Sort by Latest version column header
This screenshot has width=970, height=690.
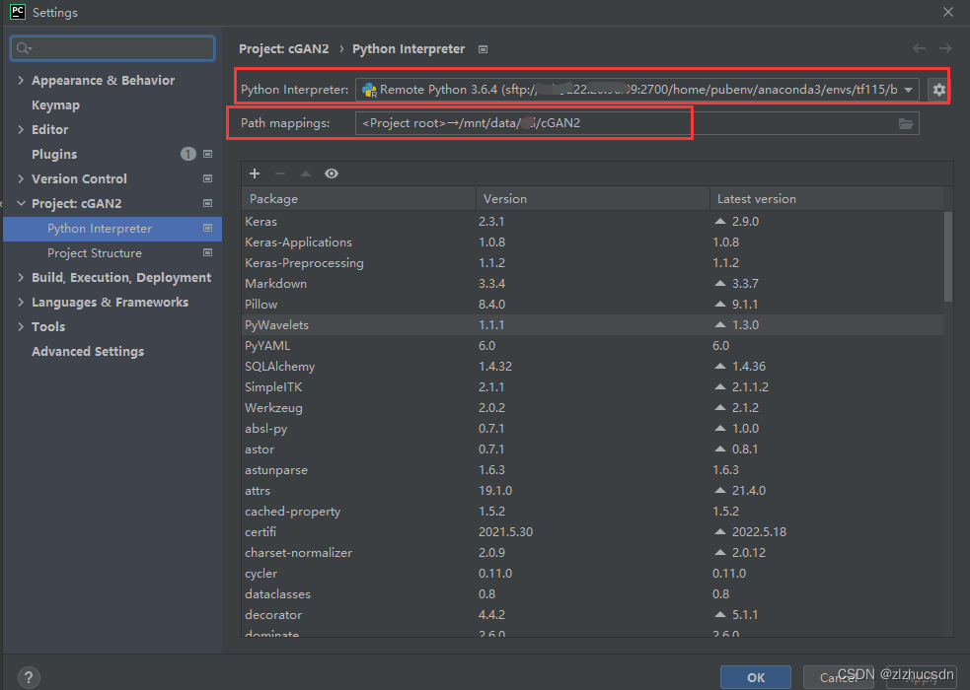pos(827,199)
